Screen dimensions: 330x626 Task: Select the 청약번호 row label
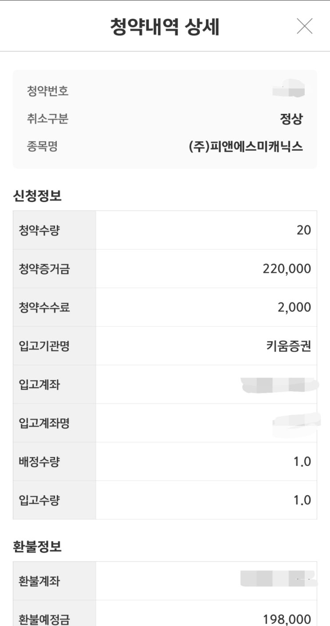click(48, 92)
